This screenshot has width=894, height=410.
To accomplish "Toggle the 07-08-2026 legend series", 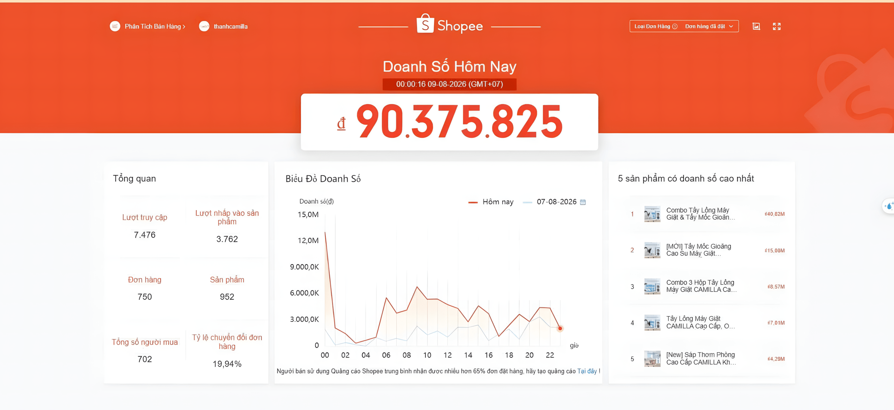I will tap(550, 202).
